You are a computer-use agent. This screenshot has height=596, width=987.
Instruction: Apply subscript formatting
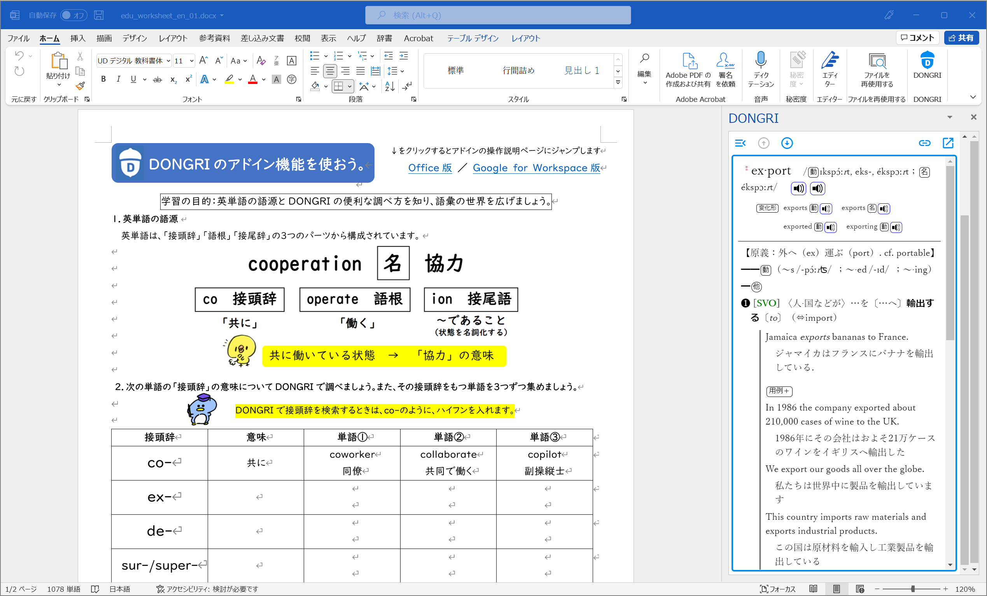tap(173, 80)
